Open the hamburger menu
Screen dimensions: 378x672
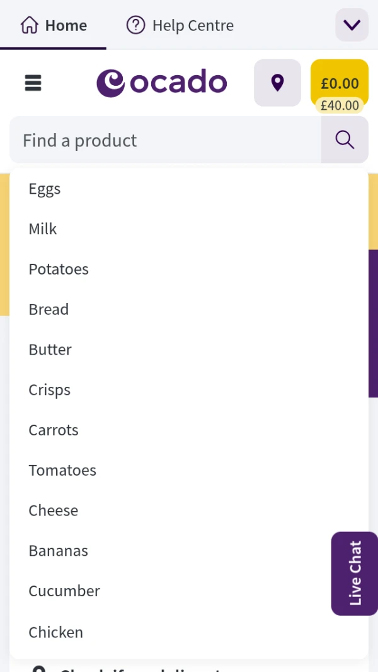(33, 83)
